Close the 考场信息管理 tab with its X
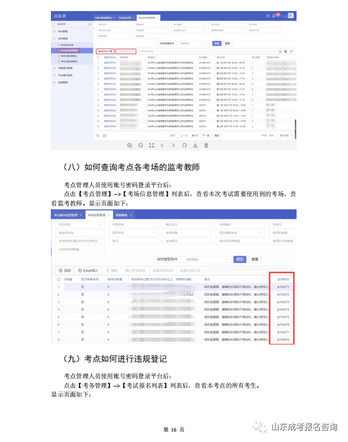The width and height of the screenshot is (348, 442). [x=108, y=215]
